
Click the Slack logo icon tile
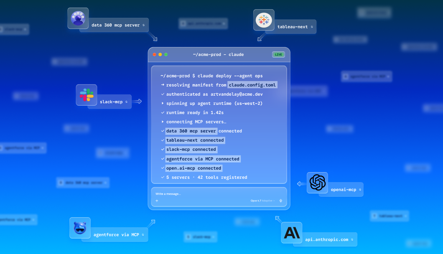click(x=87, y=95)
